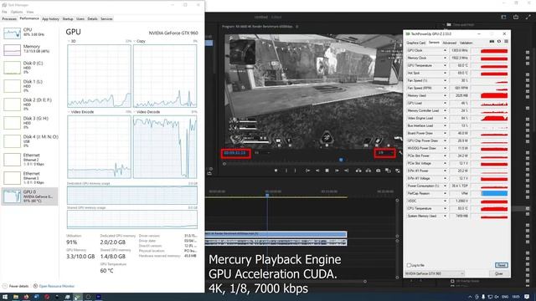Click Mark In icon in Program monitor

click(286, 171)
